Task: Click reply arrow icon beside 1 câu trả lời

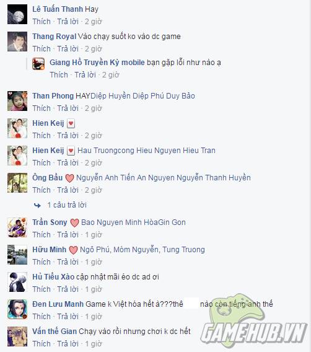Action: coord(37,205)
